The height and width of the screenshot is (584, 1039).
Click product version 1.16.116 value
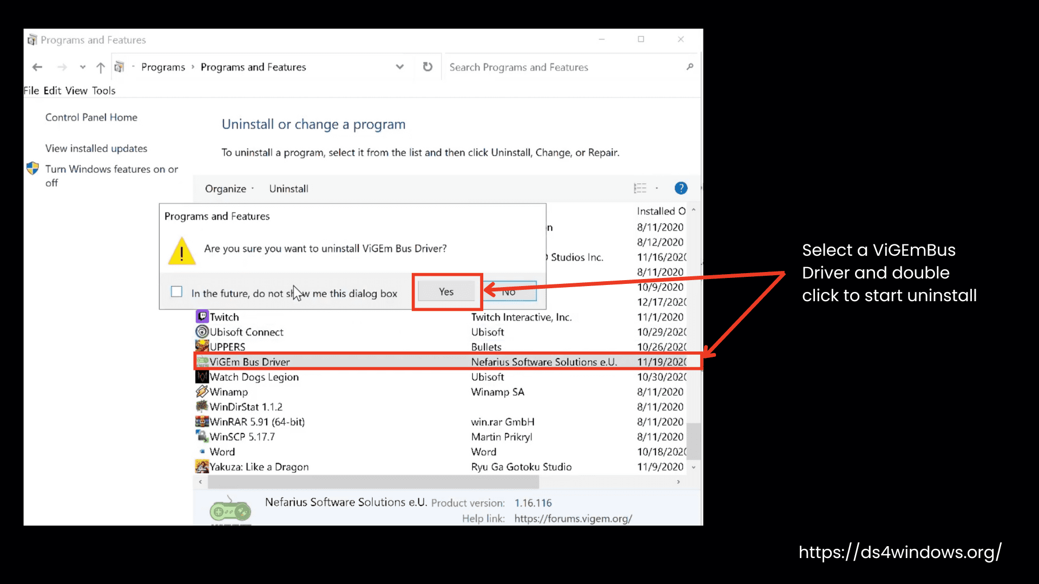(x=533, y=503)
